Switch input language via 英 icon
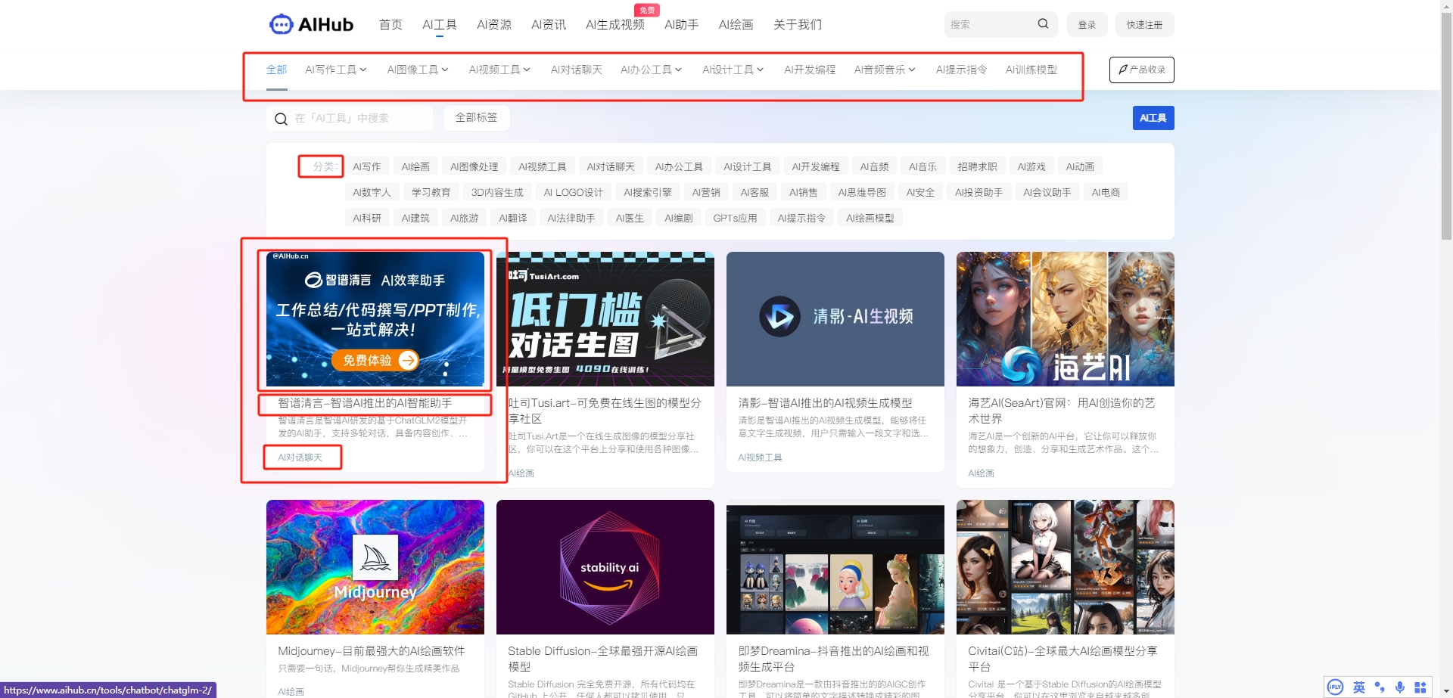This screenshot has height=698, width=1453. (x=1359, y=687)
